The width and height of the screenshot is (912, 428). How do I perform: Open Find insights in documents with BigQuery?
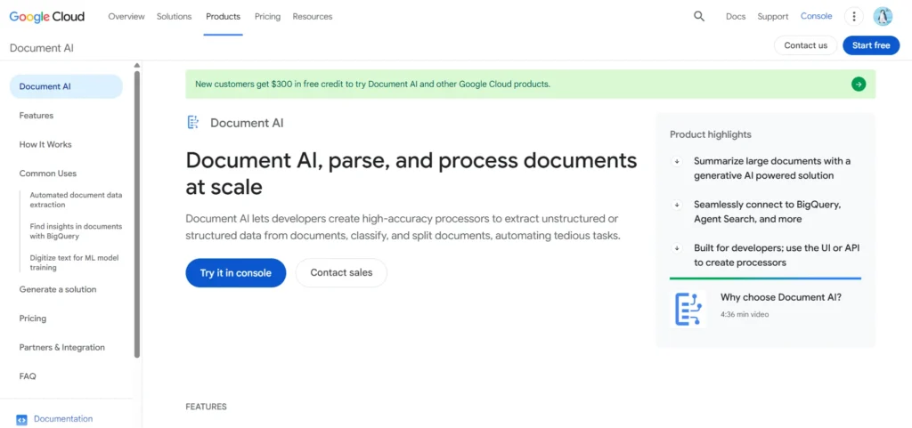pyautogui.click(x=77, y=231)
